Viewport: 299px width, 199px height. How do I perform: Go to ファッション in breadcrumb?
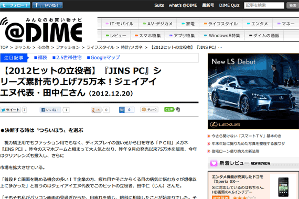(68, 47)
